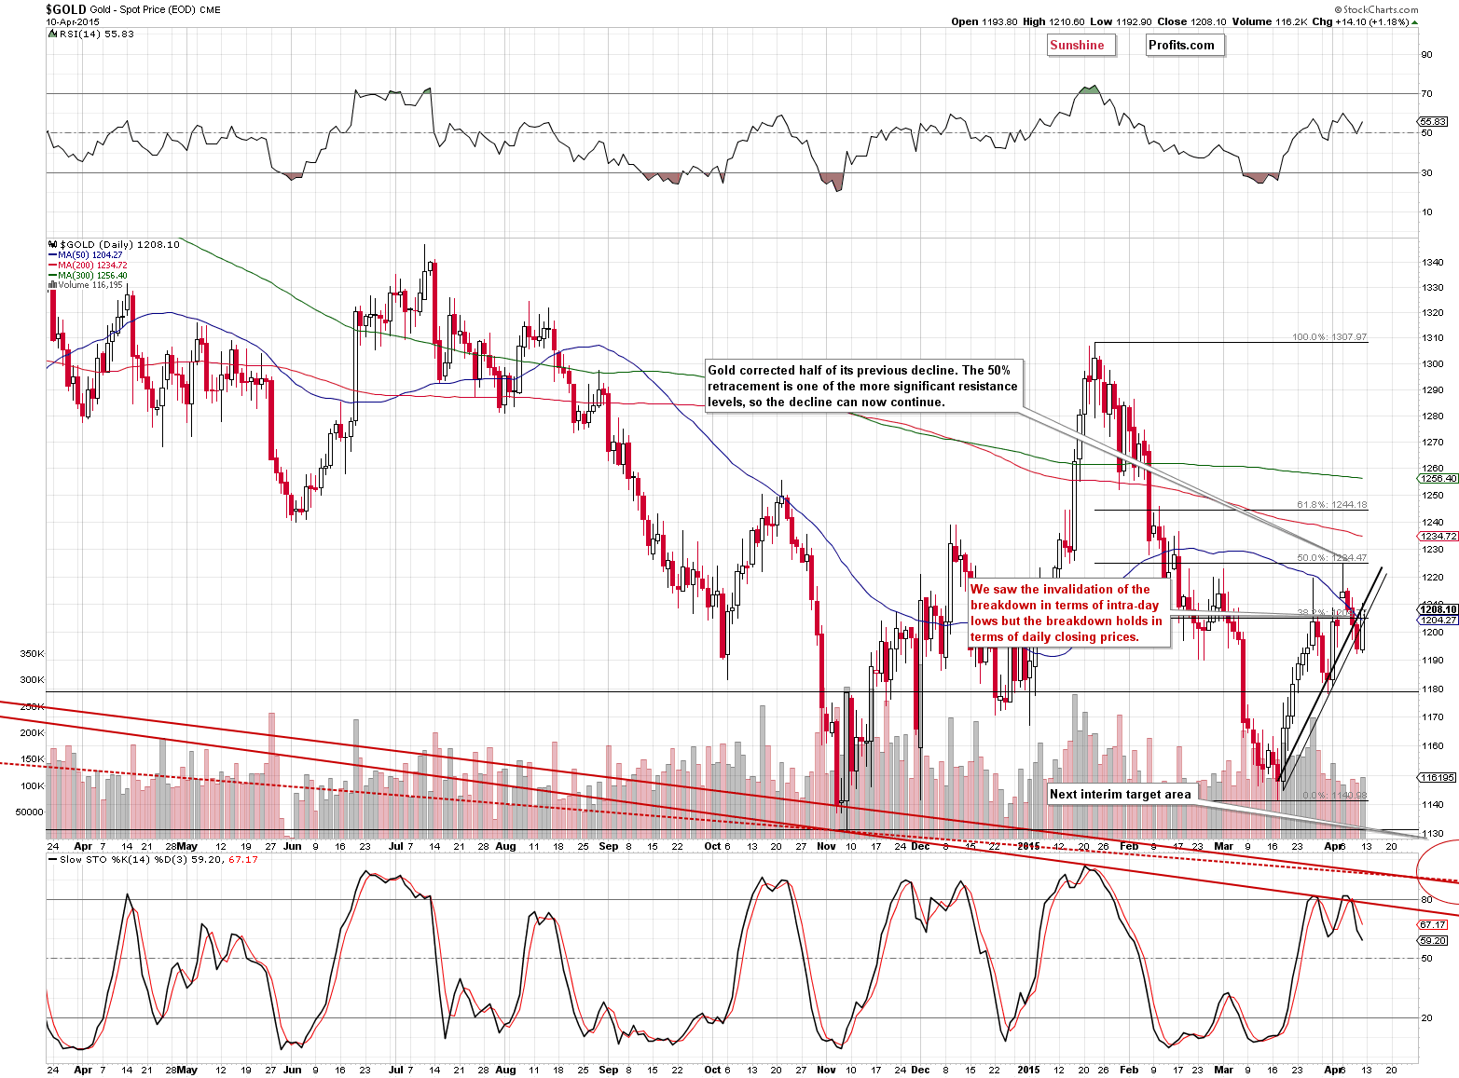The width and height of the screenshot is (1459, 1078).
Task: Click the 1340 label on the price axis
Action: (x=1433, y=263)
